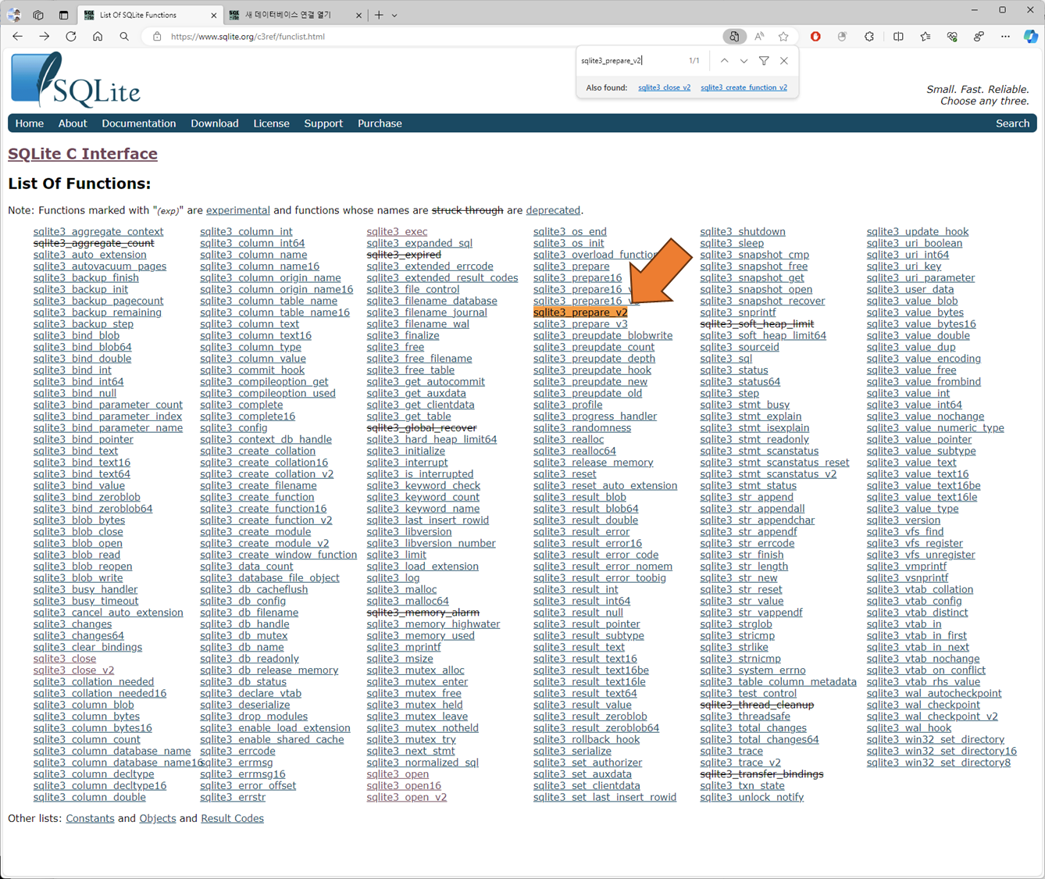Open the sqlite3_update_hook link
This screenshot has height=879, width=1045.
918,232
